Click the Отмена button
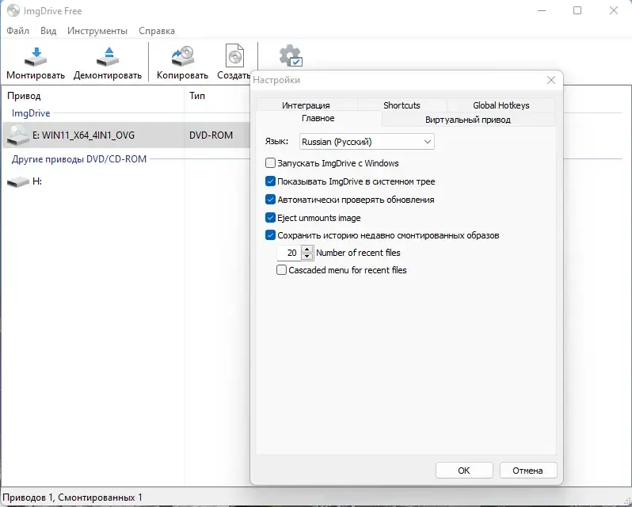The height and width of the screenshot is (507, 632). [528, 471]
